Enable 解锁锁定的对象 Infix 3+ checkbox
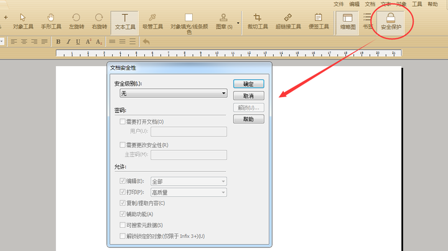448x251 pixels. (123, 236)
